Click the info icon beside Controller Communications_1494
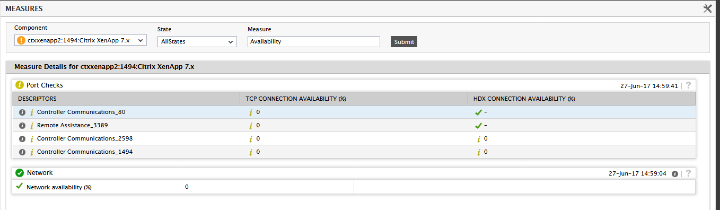The width and height of the screenshot is (720, 210). 22,152
